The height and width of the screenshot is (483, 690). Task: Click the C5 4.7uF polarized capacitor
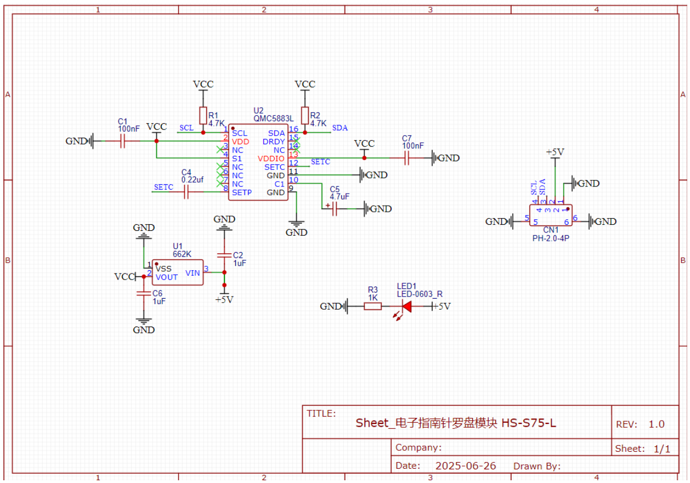(x=335, y=208)
